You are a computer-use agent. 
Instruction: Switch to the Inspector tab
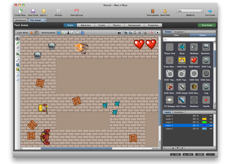tap(179, 32)
